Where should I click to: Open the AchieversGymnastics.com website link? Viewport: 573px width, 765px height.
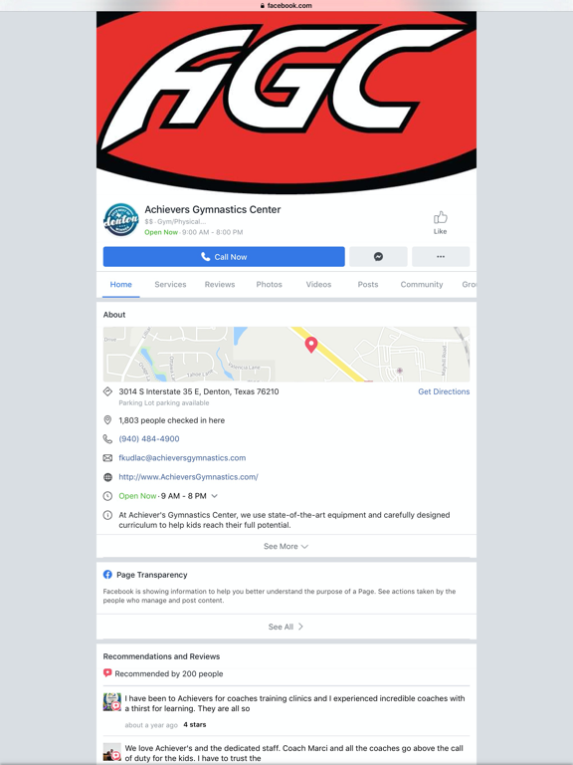[189, 477]
